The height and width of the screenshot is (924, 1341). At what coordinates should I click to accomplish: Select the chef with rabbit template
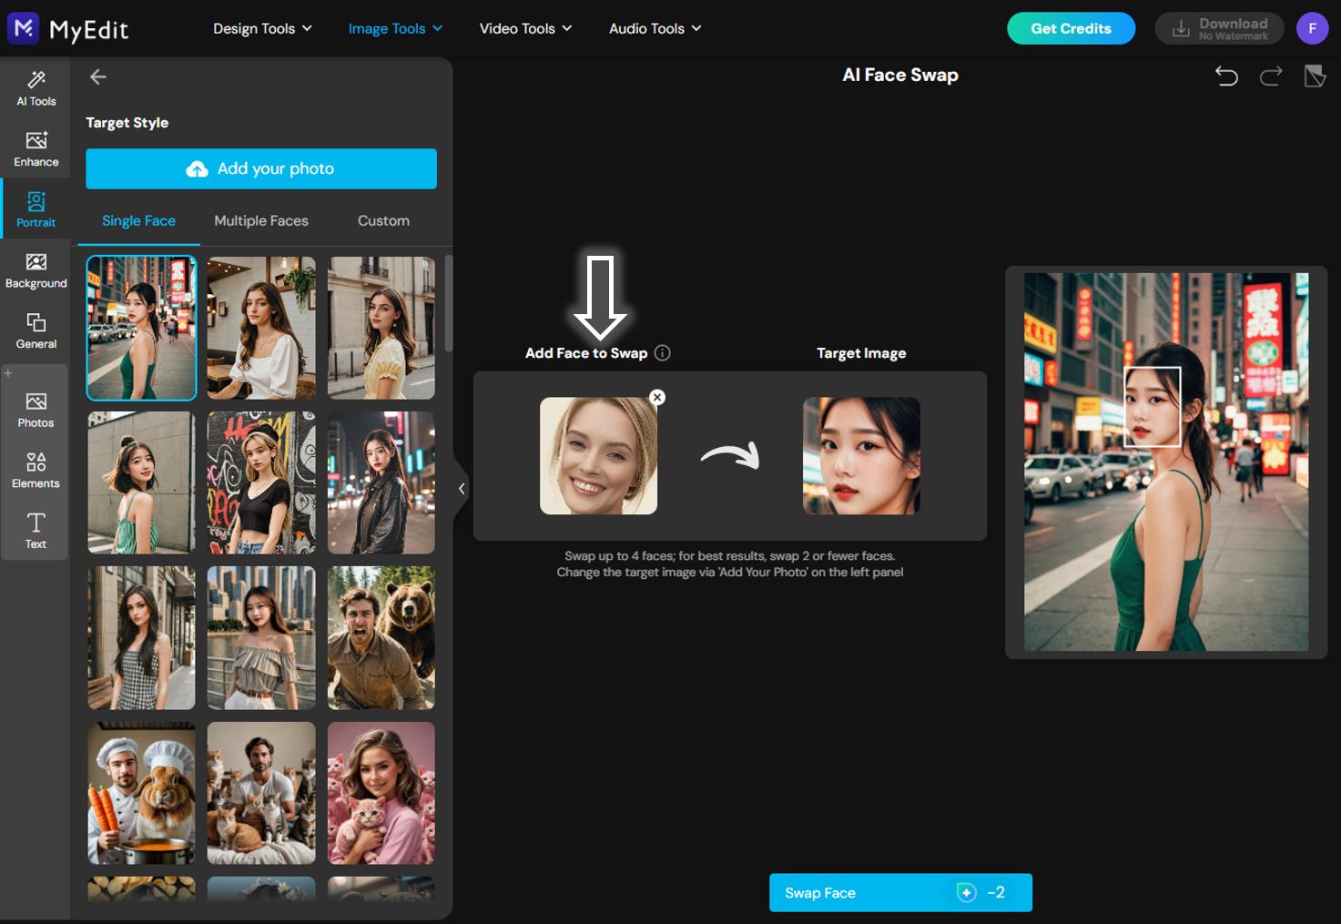tap(141, 793)
